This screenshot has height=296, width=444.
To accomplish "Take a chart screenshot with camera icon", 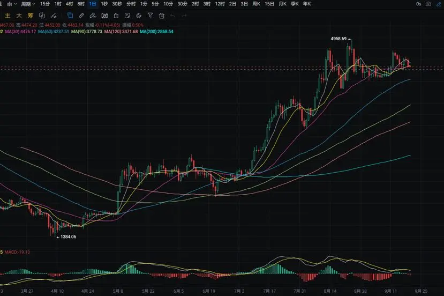I will [428, 4].
